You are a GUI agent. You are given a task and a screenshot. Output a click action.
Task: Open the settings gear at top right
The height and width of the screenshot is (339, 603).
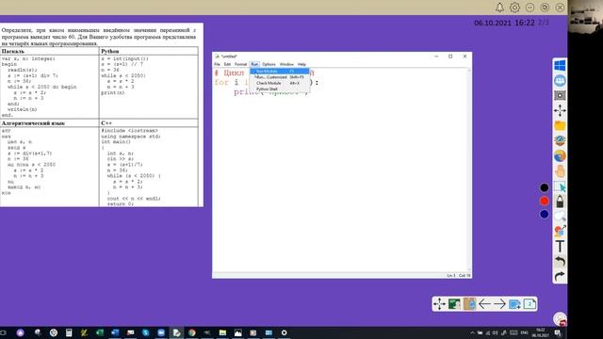(514, 8)
